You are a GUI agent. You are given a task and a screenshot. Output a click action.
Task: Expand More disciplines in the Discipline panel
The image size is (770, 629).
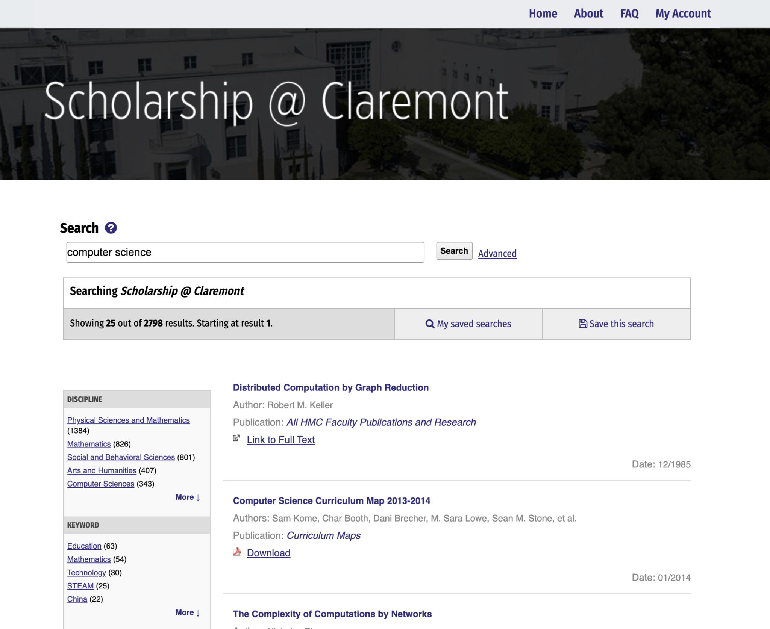point(187,497)
